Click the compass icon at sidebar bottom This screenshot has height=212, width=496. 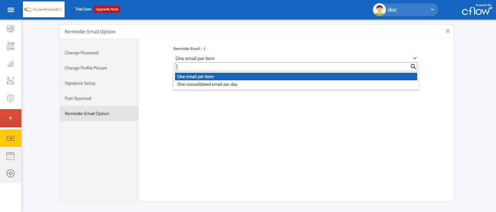[11, 173]
